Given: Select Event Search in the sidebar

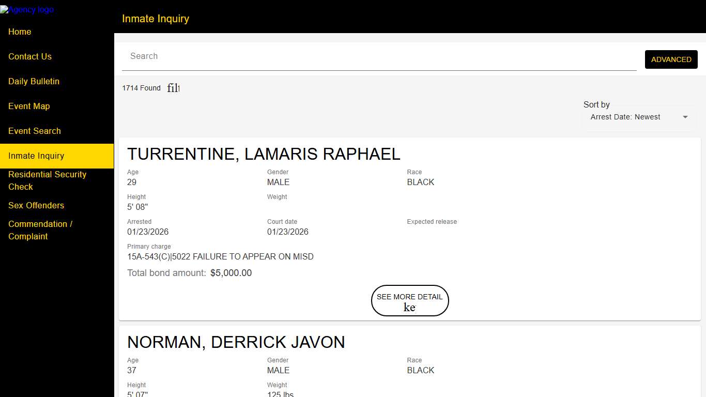Looking at the screenshot, I should click(35, 131).
